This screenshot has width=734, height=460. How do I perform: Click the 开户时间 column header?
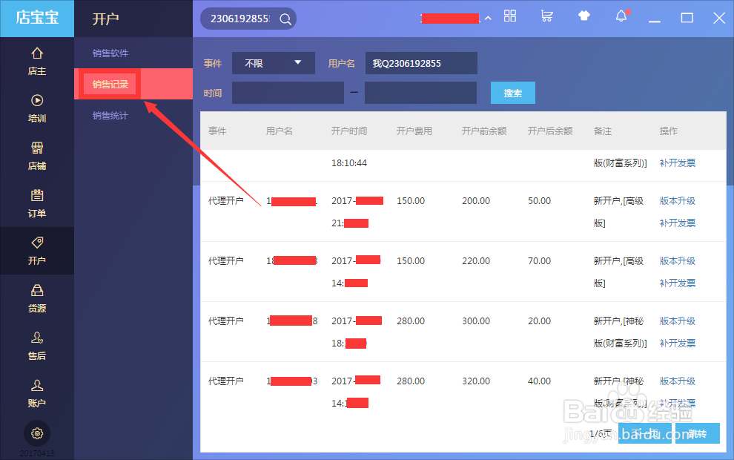click(x=349, y=131)
